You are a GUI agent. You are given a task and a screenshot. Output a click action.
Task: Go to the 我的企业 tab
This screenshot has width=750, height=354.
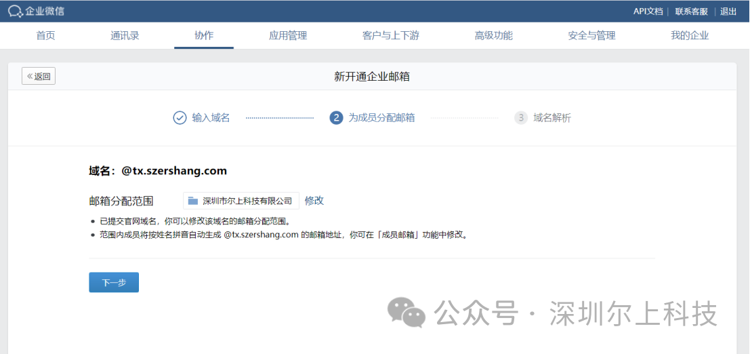(x=690, y=36)
